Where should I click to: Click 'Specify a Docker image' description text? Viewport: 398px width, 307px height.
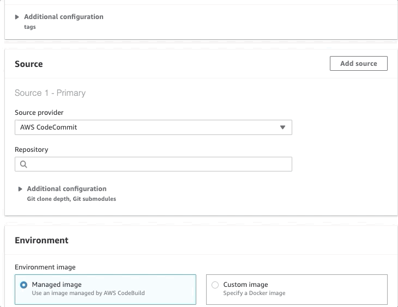[254, 293]
